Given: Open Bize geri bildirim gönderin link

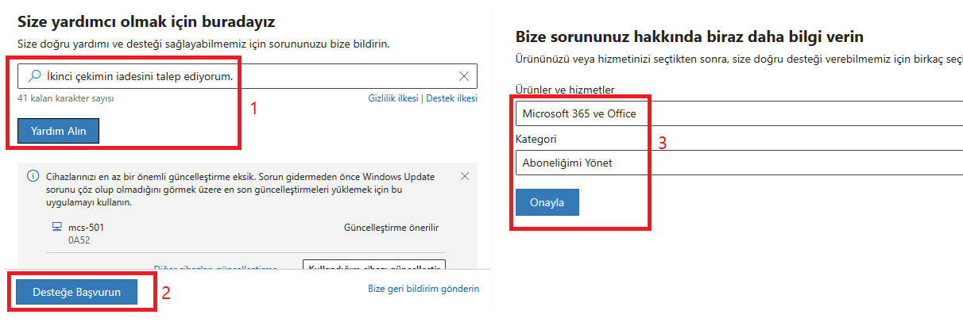Looking at the screenshot, I should click(423, 289).
